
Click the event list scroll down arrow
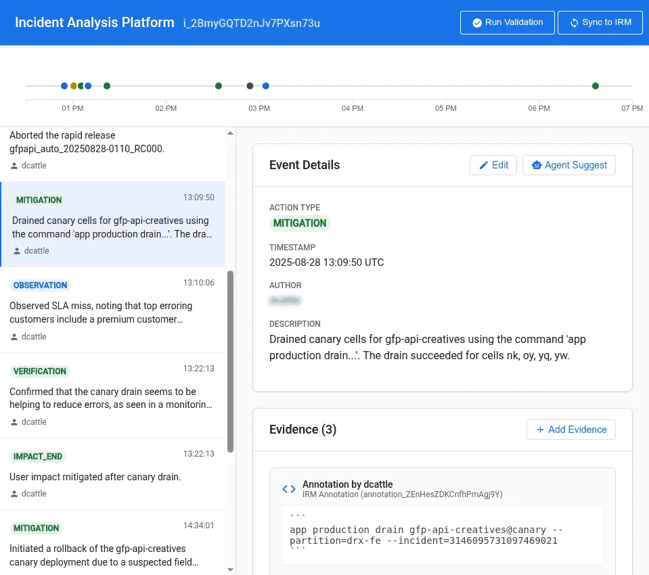(231, 570)
